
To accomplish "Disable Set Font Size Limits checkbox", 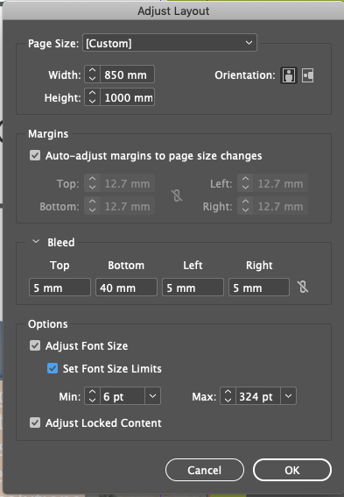I will (53, 368).
